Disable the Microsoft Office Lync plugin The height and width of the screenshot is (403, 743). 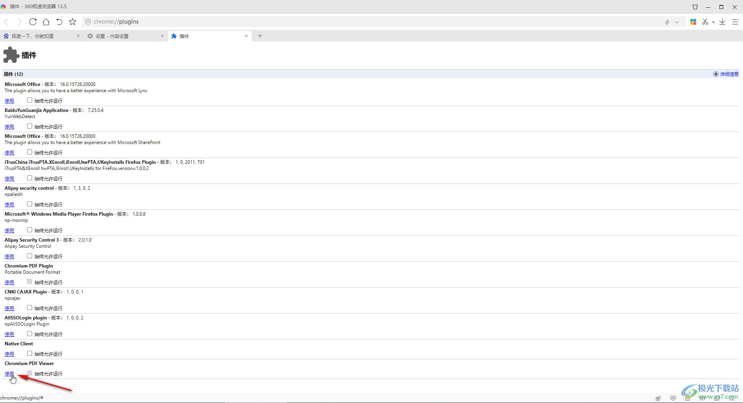(9, 101)
